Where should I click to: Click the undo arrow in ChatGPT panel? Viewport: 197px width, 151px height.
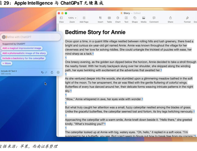pos(42,72)
